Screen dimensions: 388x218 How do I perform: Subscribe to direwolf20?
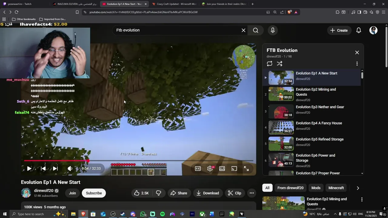tap(94, 193)
